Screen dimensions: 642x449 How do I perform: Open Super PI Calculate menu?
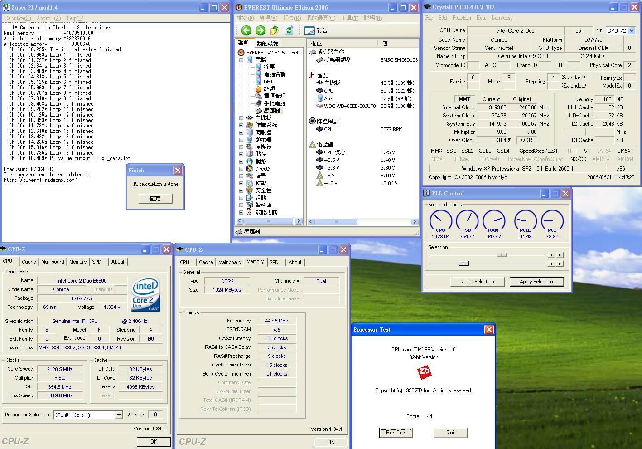pos(18,18)
